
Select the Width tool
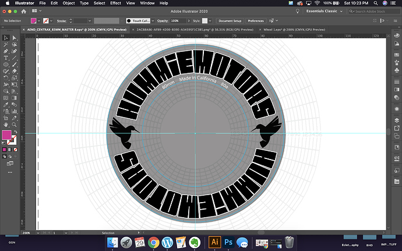tap(6, 84)
